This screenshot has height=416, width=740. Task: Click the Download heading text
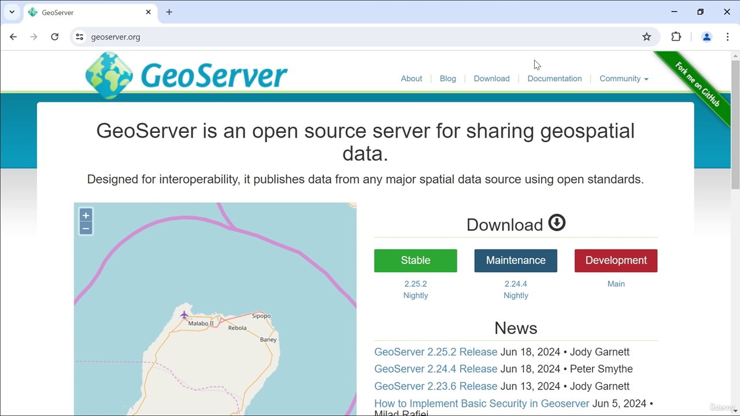pyautogui.click(x=505, y=225)
